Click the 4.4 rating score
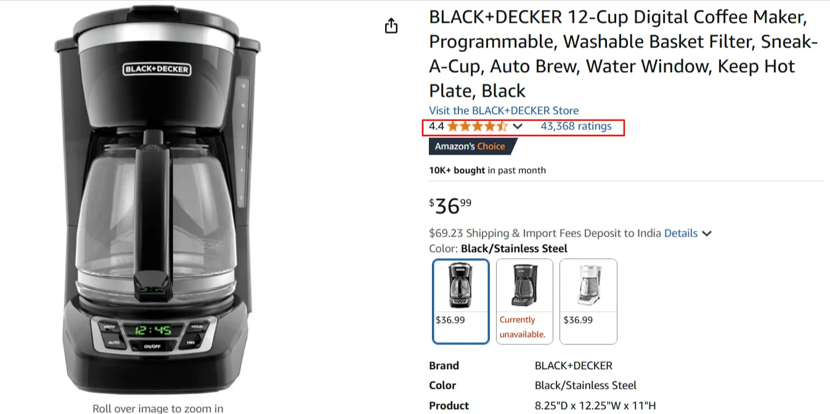The height and width of the screenshot is (414, 830). tap(436, 126)
